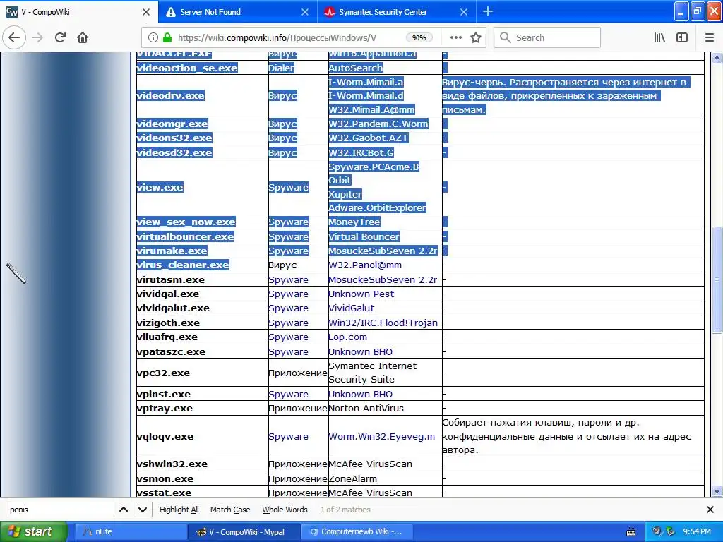Click the vptray.exe process name
Screen dimensions: 723x542
[x=165, y=409]
